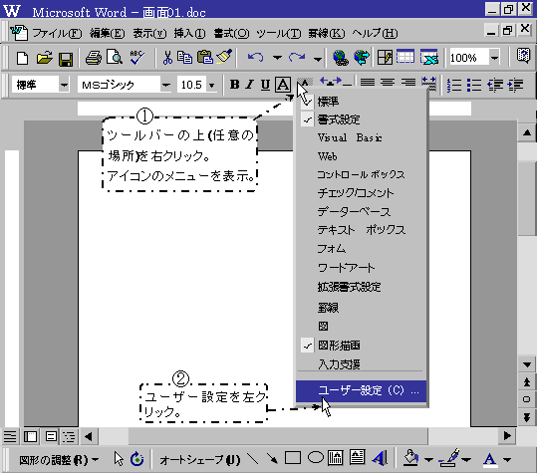537x473 pixels.
Task: Open tables and borders icon
Action: click(385, 58)
